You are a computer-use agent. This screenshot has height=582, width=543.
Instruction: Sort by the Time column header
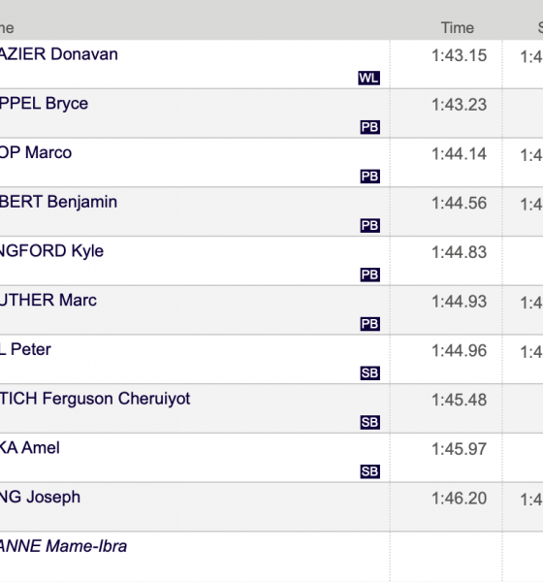[458, 28]
